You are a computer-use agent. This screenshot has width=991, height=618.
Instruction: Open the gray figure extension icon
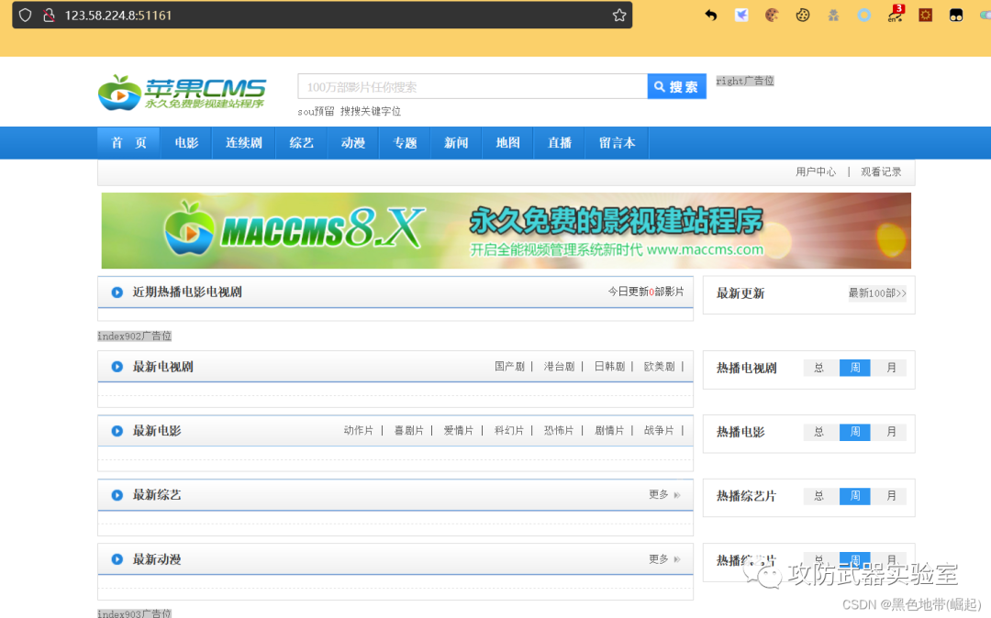click(833, 16)
